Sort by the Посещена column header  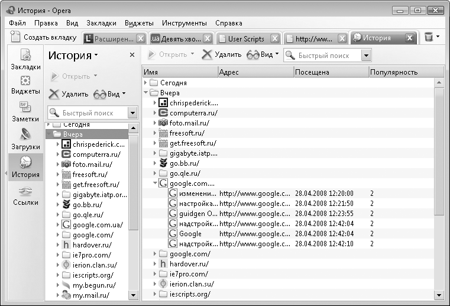(x=331, y=72)
